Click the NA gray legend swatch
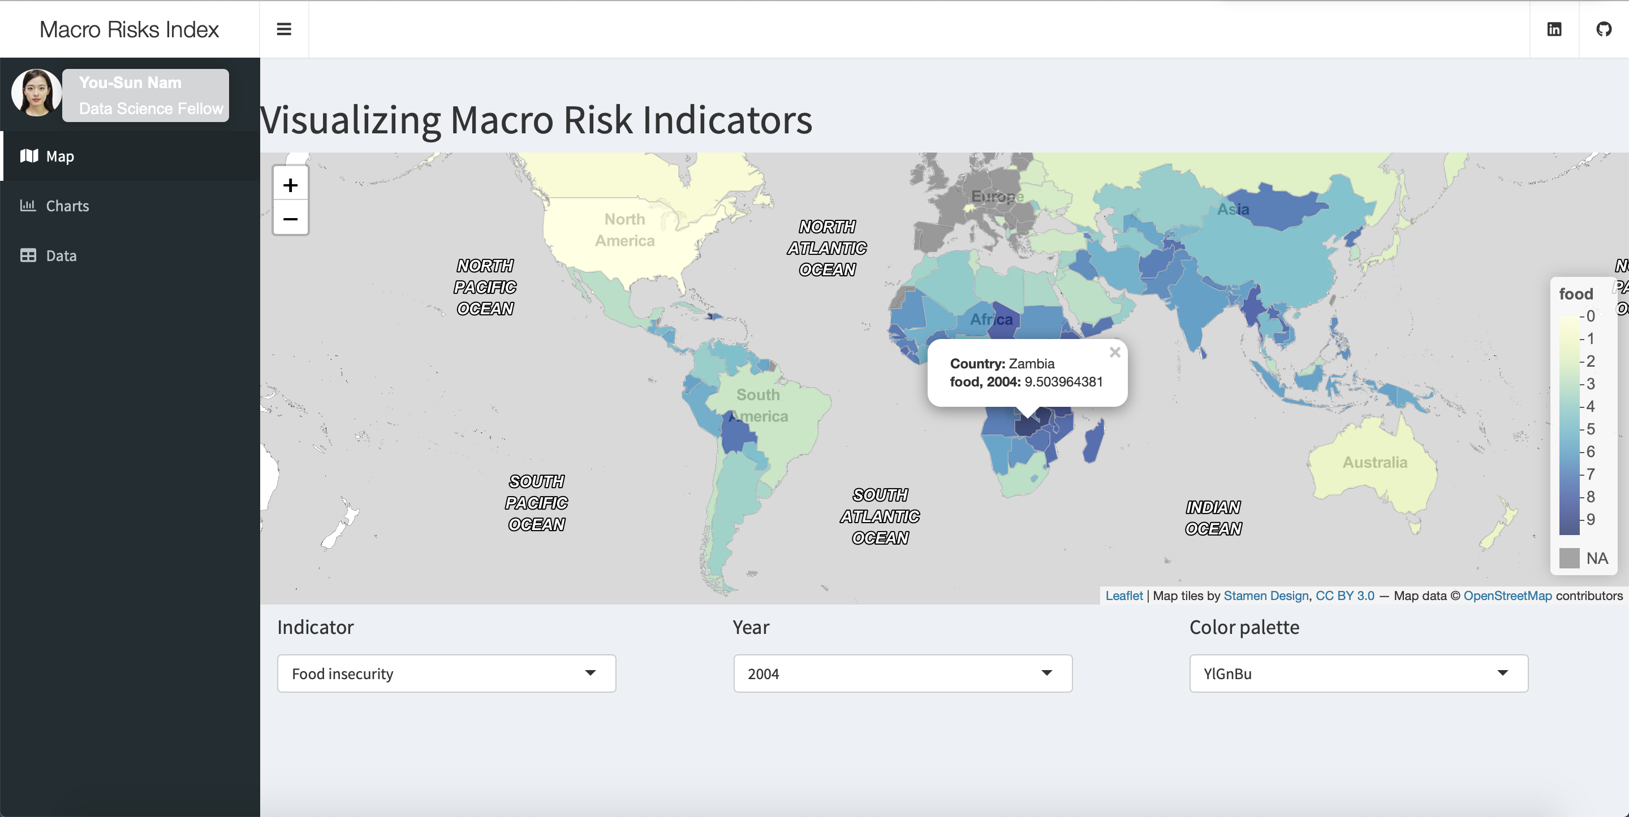 [x=1569, y=558]
